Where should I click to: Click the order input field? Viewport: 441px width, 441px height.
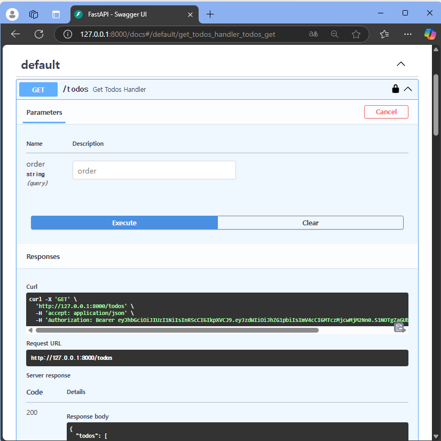click(154, 170)
